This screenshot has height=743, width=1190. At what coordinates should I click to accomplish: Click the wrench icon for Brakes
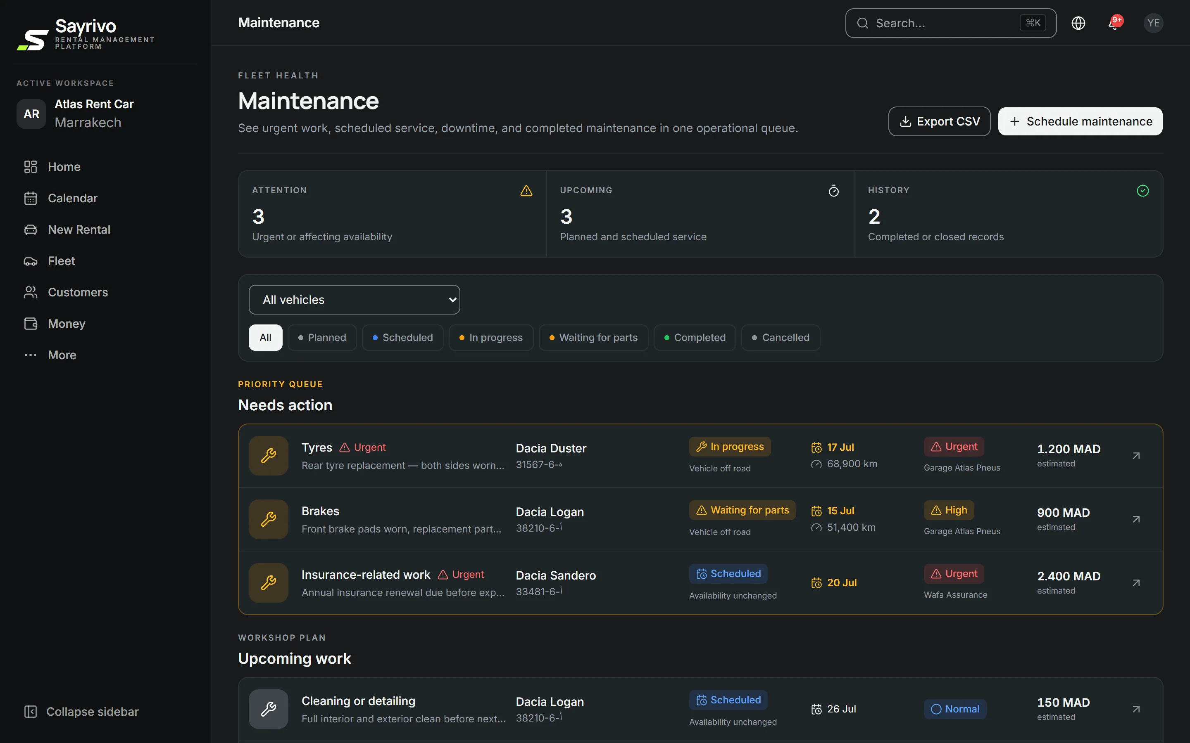(269, 519)
